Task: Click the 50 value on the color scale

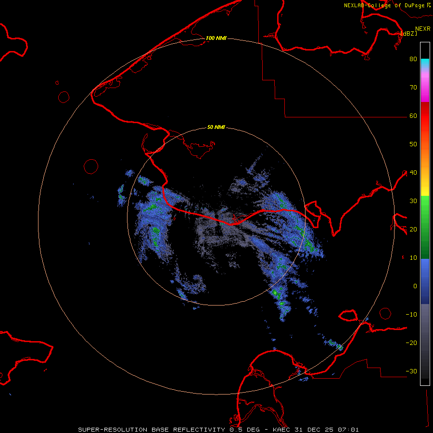Action: (413, 144)
